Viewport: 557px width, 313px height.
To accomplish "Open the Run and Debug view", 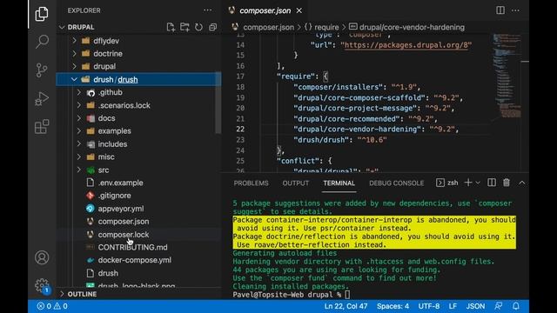I will coord(42,98).
